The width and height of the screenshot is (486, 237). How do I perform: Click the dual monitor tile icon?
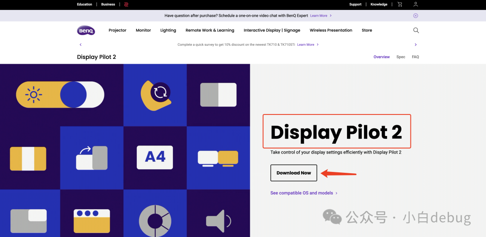click(x=218, y=158)
